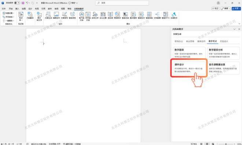Image resolution: width=242 pixels, height=145 pixels.
Task: Expand the 一键删除 dropdown
Action: pos(8,21)
